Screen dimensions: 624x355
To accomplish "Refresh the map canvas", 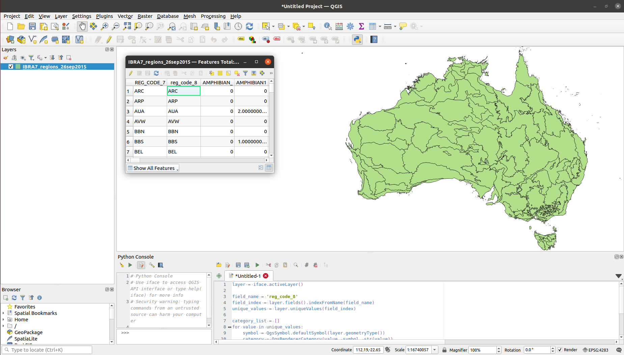I will pyautogui.click(x=249, y=26).
